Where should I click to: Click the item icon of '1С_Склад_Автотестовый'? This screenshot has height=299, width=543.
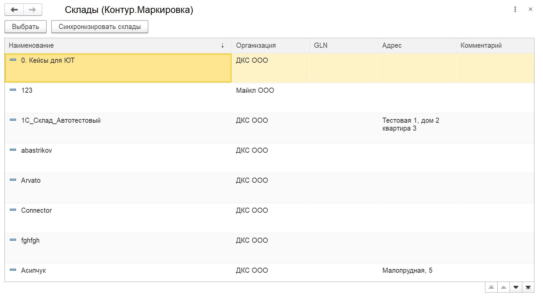coord(13,120)
